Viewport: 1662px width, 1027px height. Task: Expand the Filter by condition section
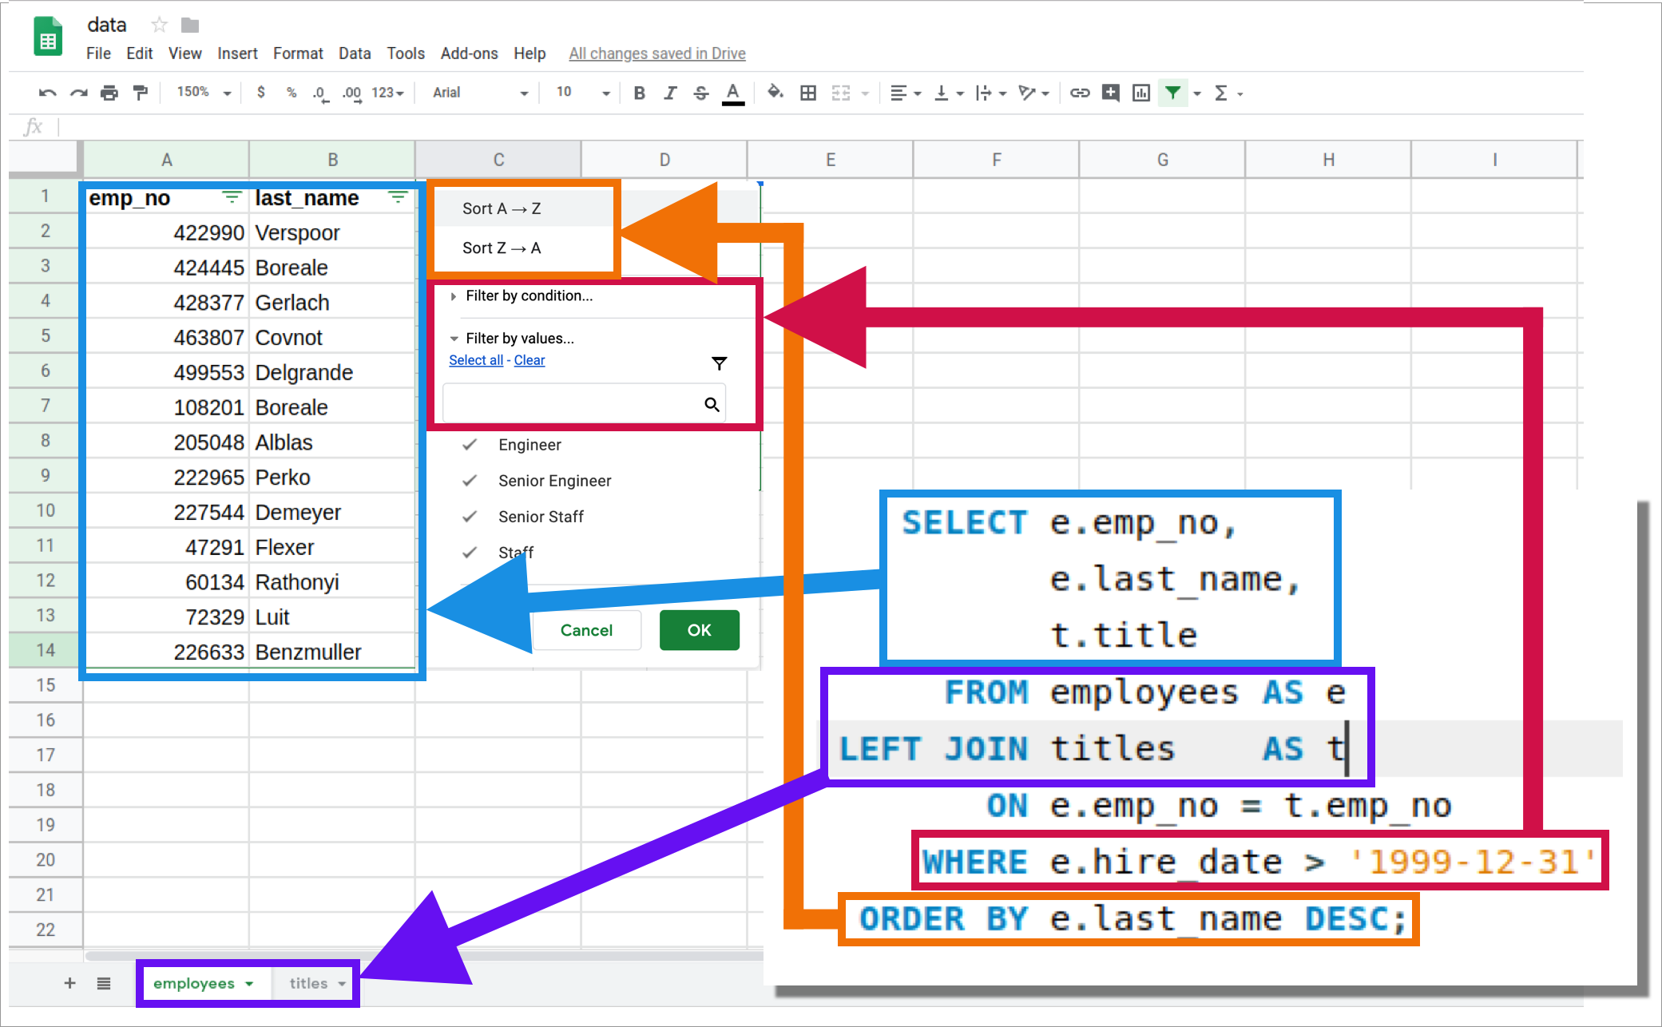[x=532, y=295]
